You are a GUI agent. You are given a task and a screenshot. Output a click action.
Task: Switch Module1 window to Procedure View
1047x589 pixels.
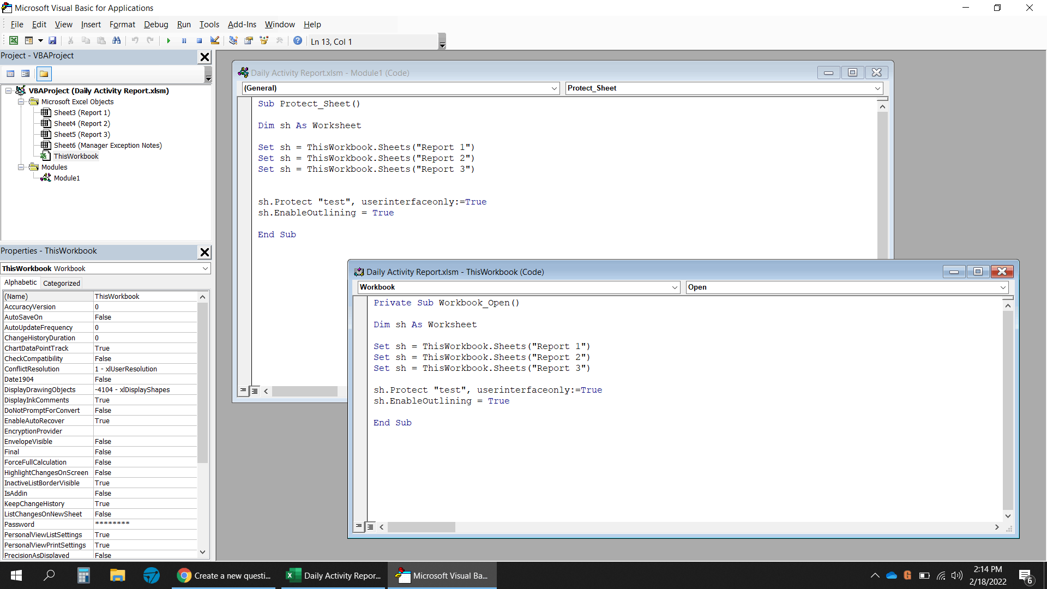(243, 390)
